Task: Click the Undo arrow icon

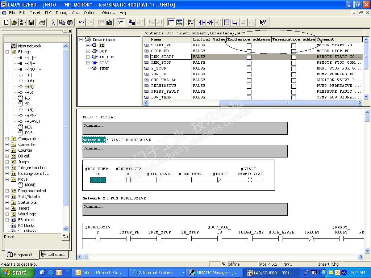Action: (82, 22)
